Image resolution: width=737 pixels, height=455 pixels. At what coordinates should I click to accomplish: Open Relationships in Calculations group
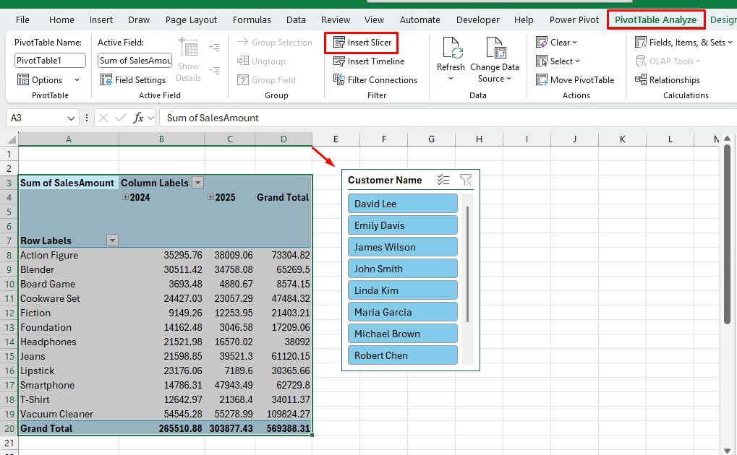667,80
